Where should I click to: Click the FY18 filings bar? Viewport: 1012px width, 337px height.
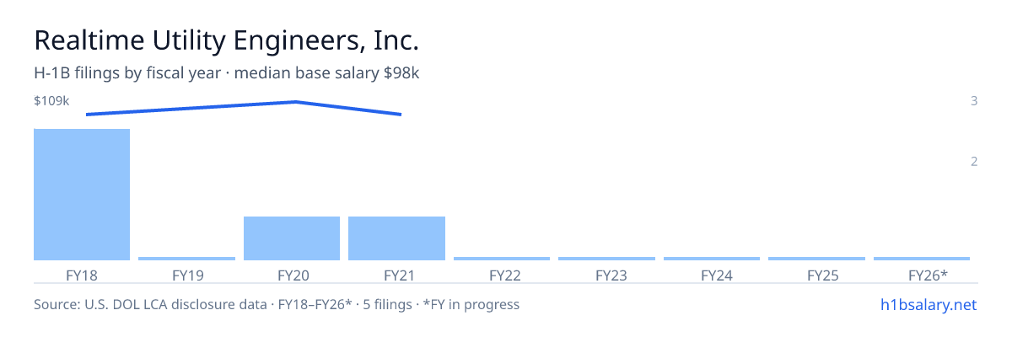click(x=82, y=195)
